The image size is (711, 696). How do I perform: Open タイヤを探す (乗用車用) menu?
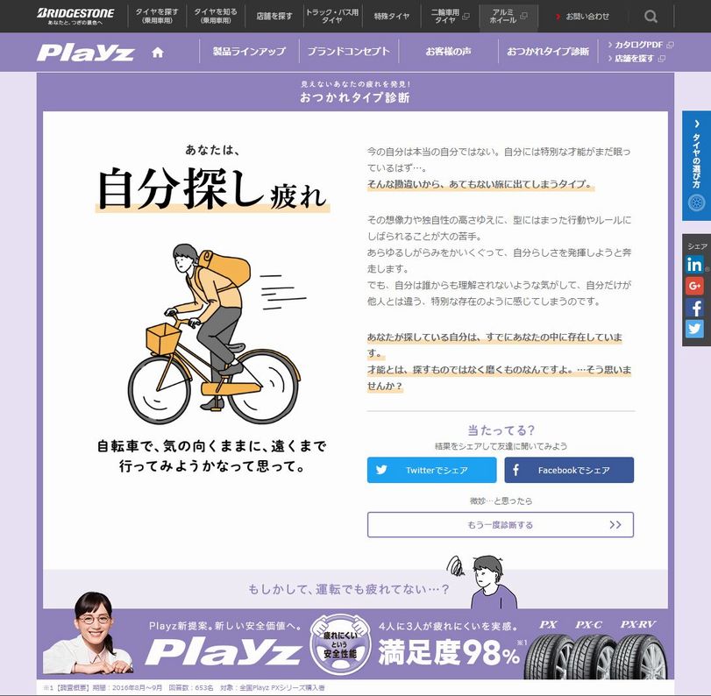pyautogui.click(x=157, y=17)
